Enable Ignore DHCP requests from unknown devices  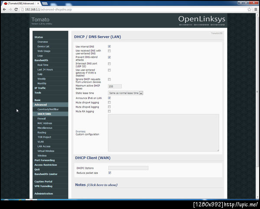(109, 80)
